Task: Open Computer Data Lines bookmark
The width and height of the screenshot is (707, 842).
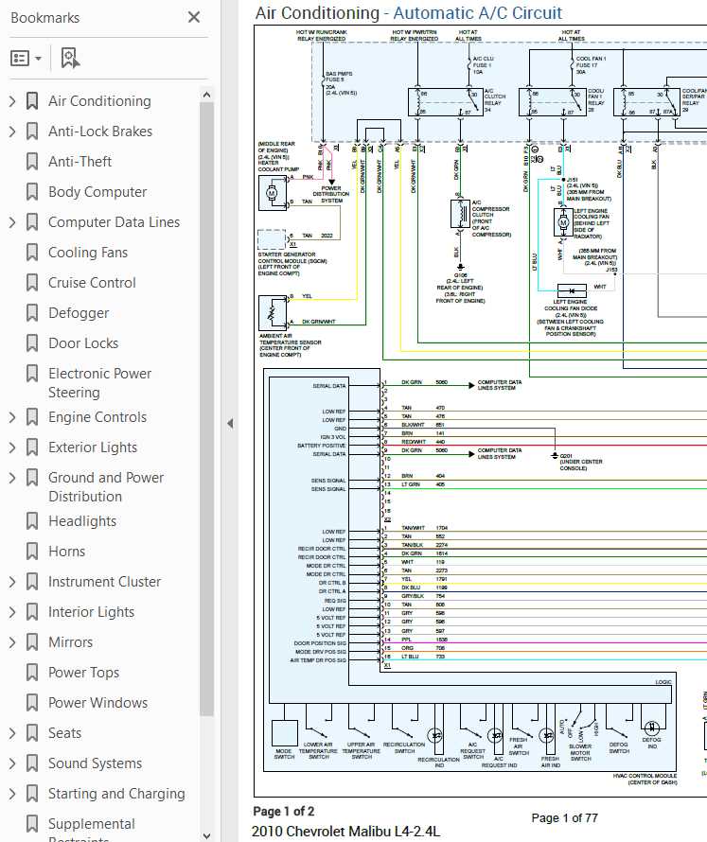Action: pyautogui.click(x=114, y=221)
